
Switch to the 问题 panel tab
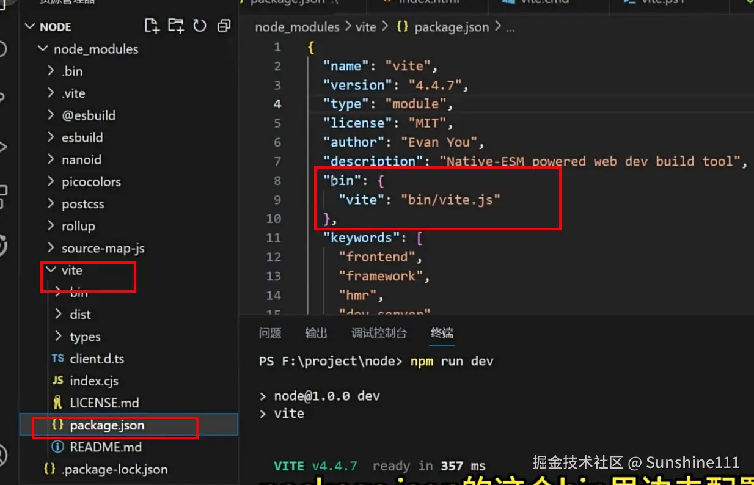(270, 333)
